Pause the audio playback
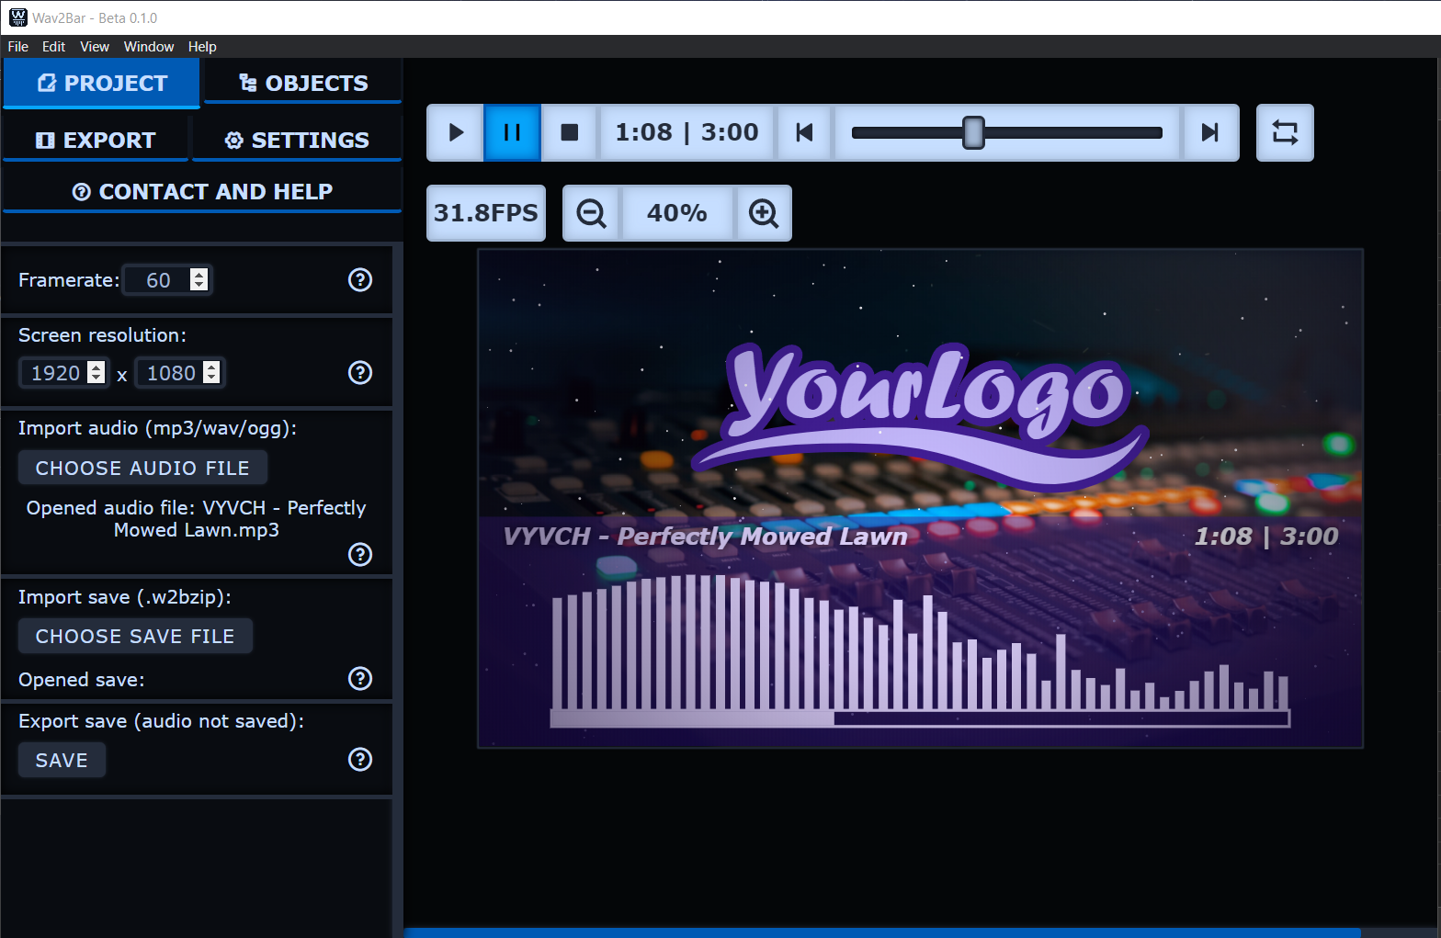The width and height of the screenshot is (1441, 938). pyautogui.click(x=512, y=133)
